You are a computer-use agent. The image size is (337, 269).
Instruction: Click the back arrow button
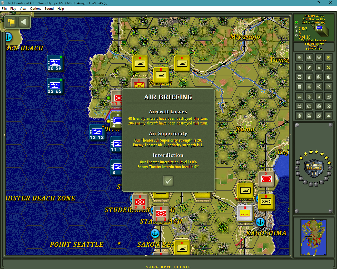tap(24, 22)
